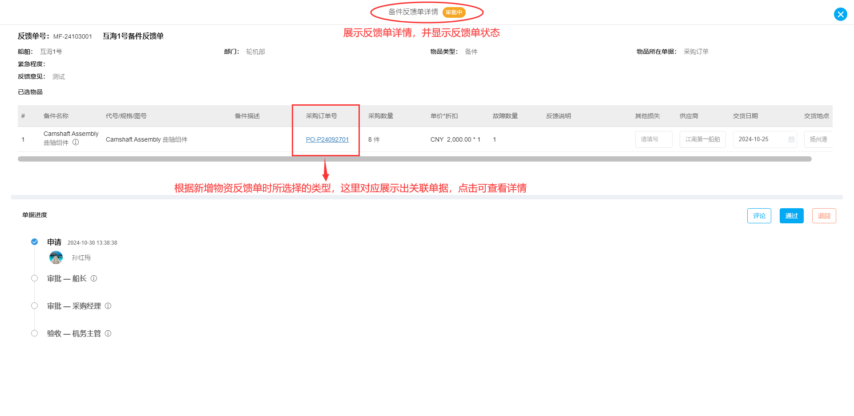Click the 单价*折扣 column header
Screen dimensions: 854x416
(444, 116)
